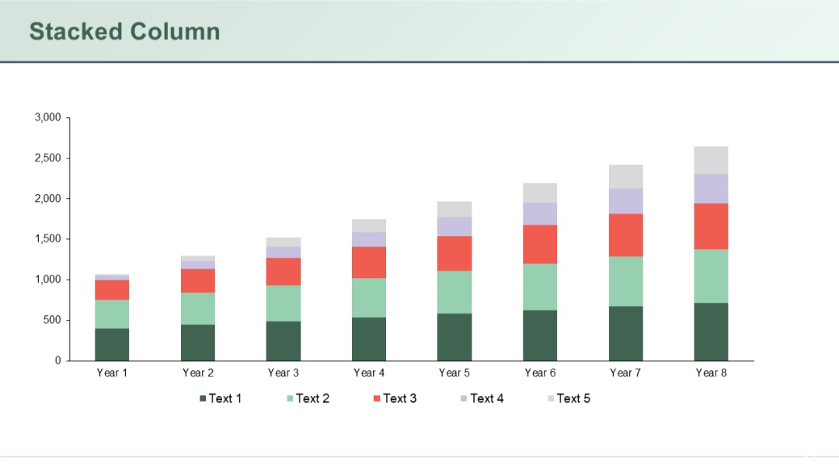Image resolution: width=839 pixels, height=472 pixels.
Task: Select the Year 6 axis label
Action: pos(540,373)
